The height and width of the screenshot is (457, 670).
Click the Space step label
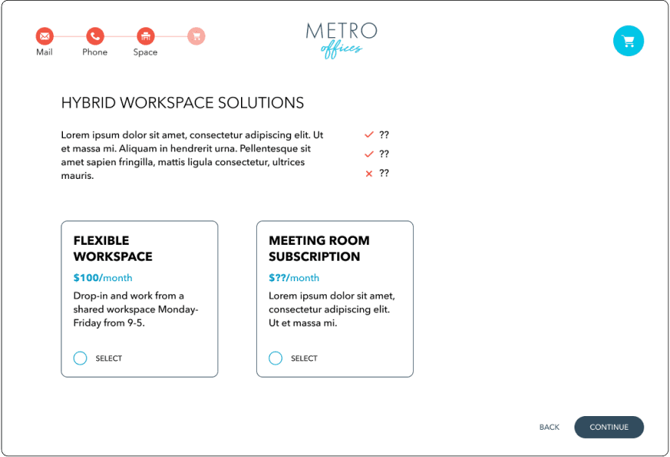[146, 52]
